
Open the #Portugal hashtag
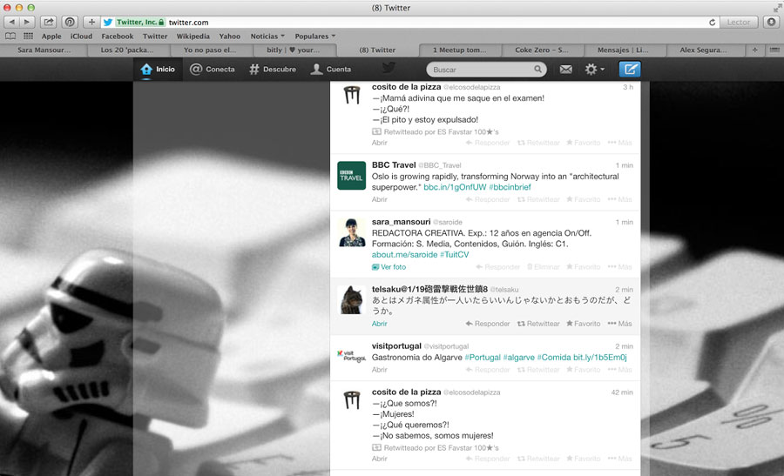pyautogui.click(x=483, y=358)
